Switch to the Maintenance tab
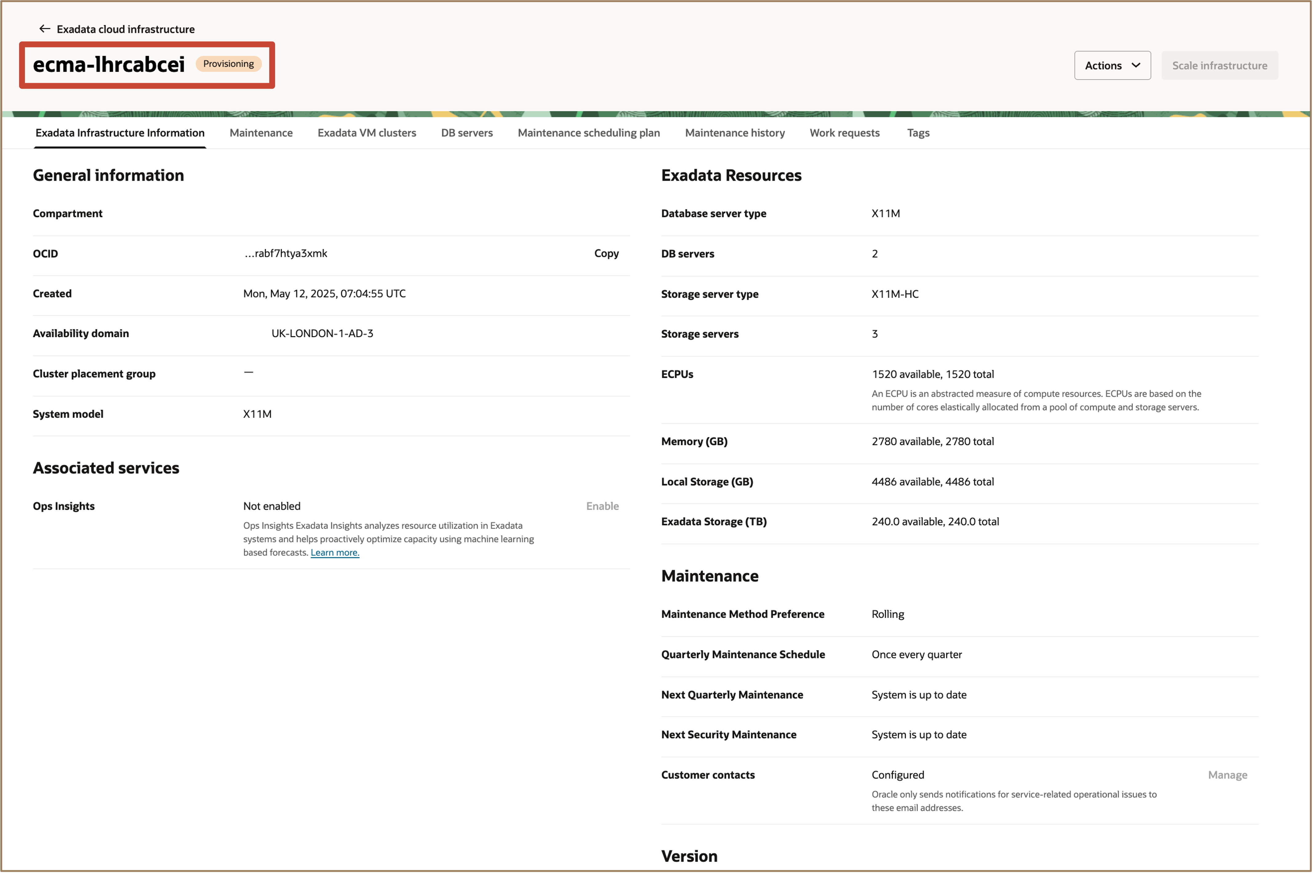The height and width of the screenshot is (873, 1313). (x=261, y=133)
